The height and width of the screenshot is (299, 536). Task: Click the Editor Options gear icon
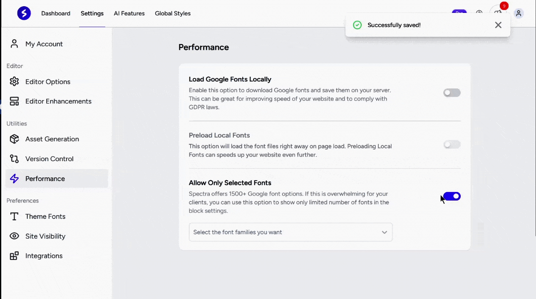pos(15,81)
